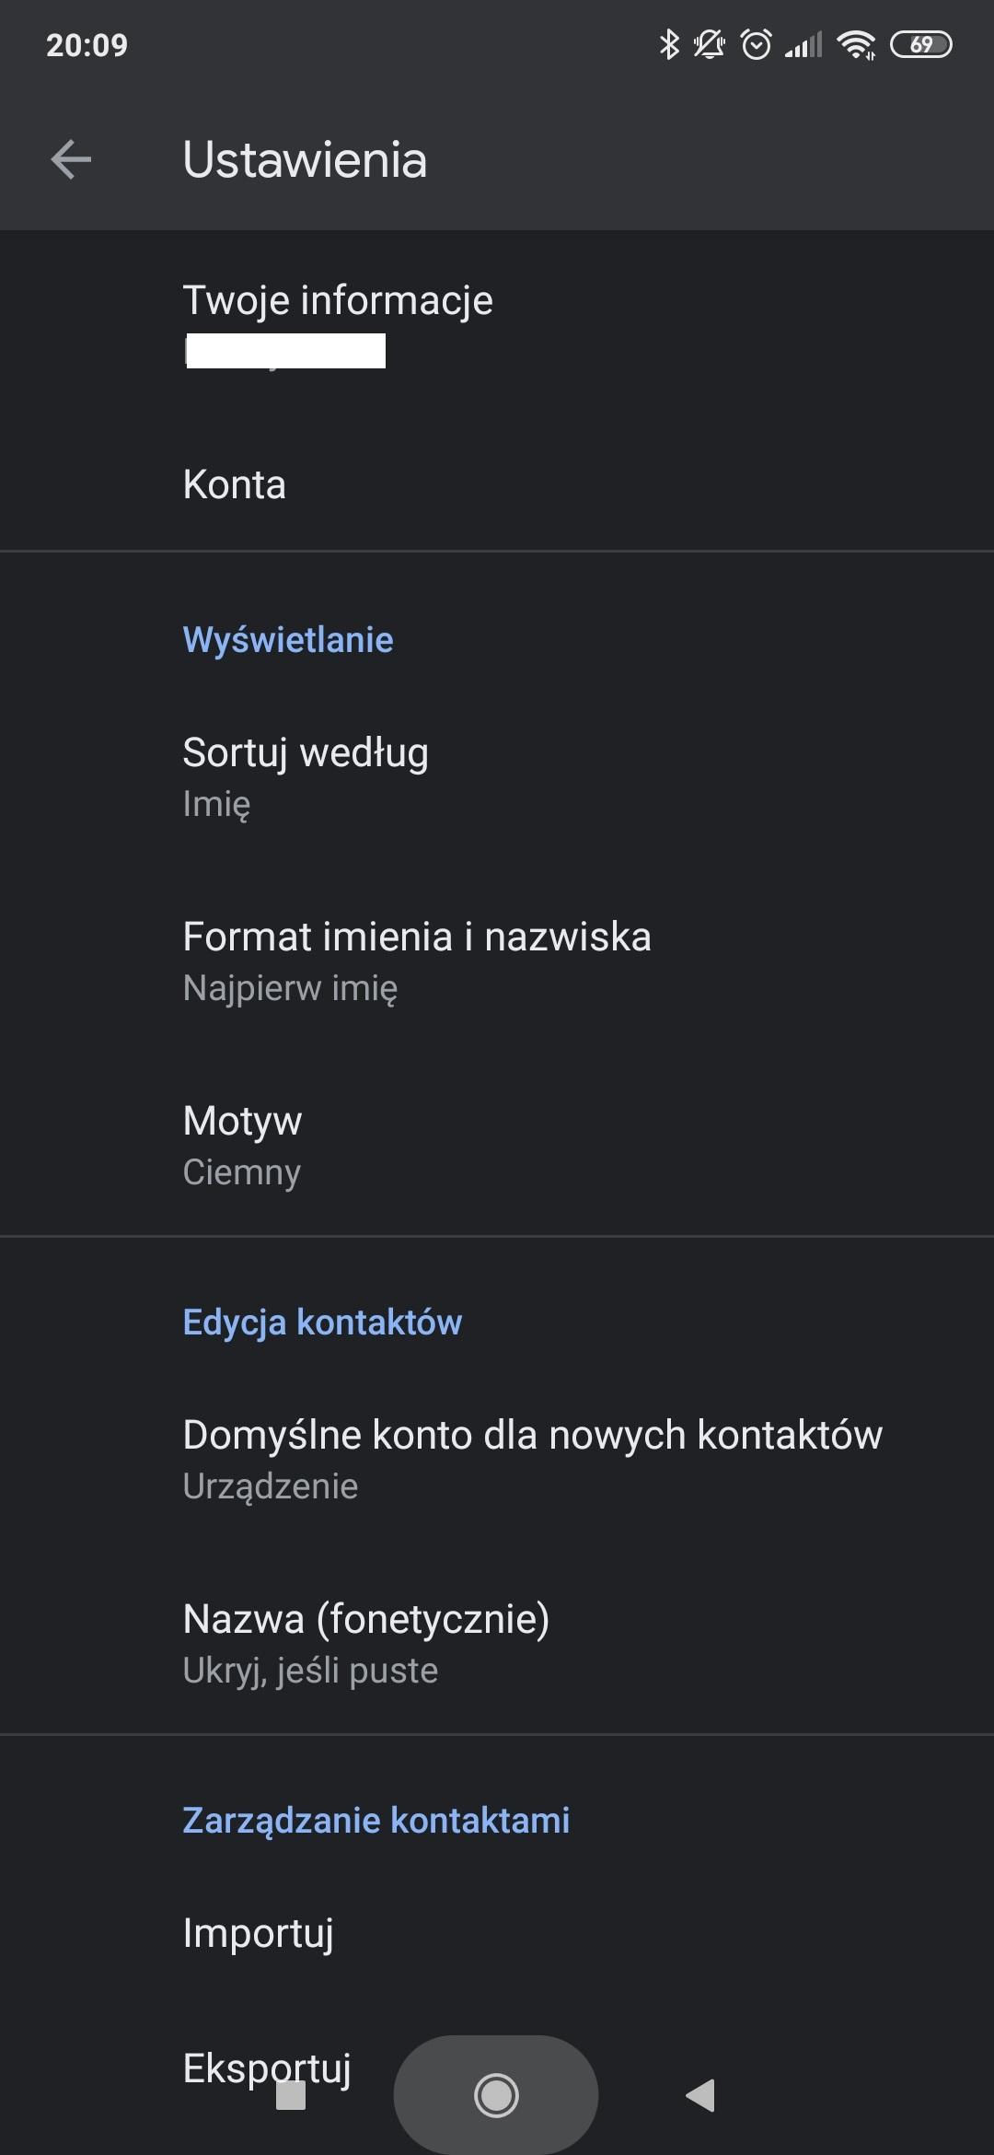994x2155 pixels.
Task: Tap the alarm clock status icon
Action: click(756, 44)
